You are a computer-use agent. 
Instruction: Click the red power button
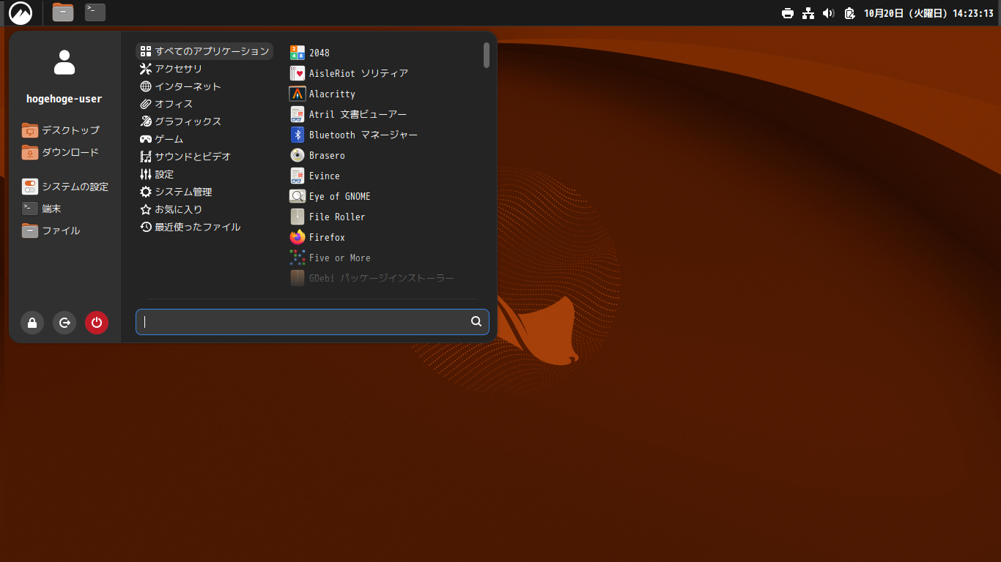pos(97,323)
